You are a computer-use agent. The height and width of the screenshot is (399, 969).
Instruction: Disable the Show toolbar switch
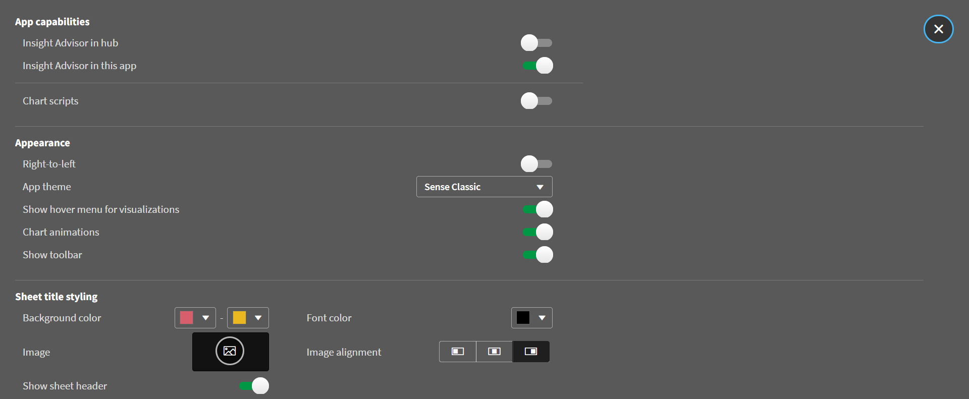coord(537,255)
